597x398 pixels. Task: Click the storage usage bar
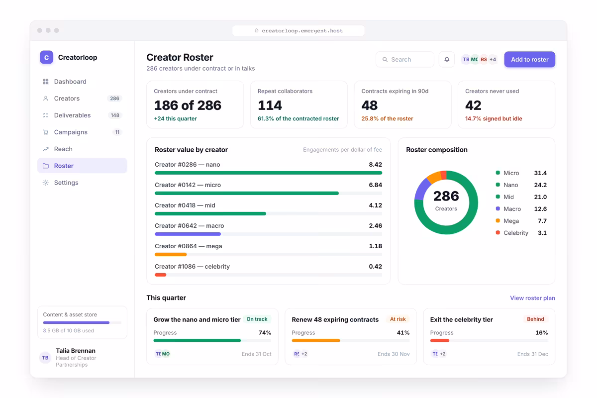coord(82,323)
